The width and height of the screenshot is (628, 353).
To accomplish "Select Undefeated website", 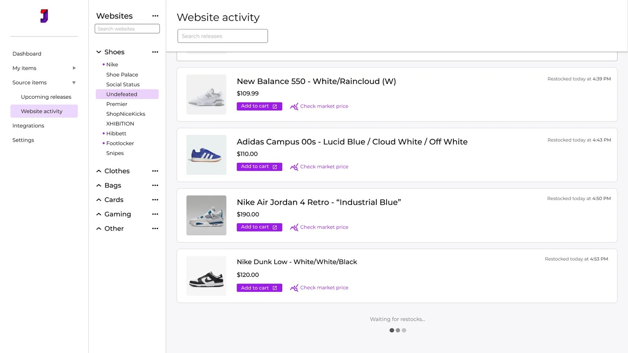I will pos(127,94).
